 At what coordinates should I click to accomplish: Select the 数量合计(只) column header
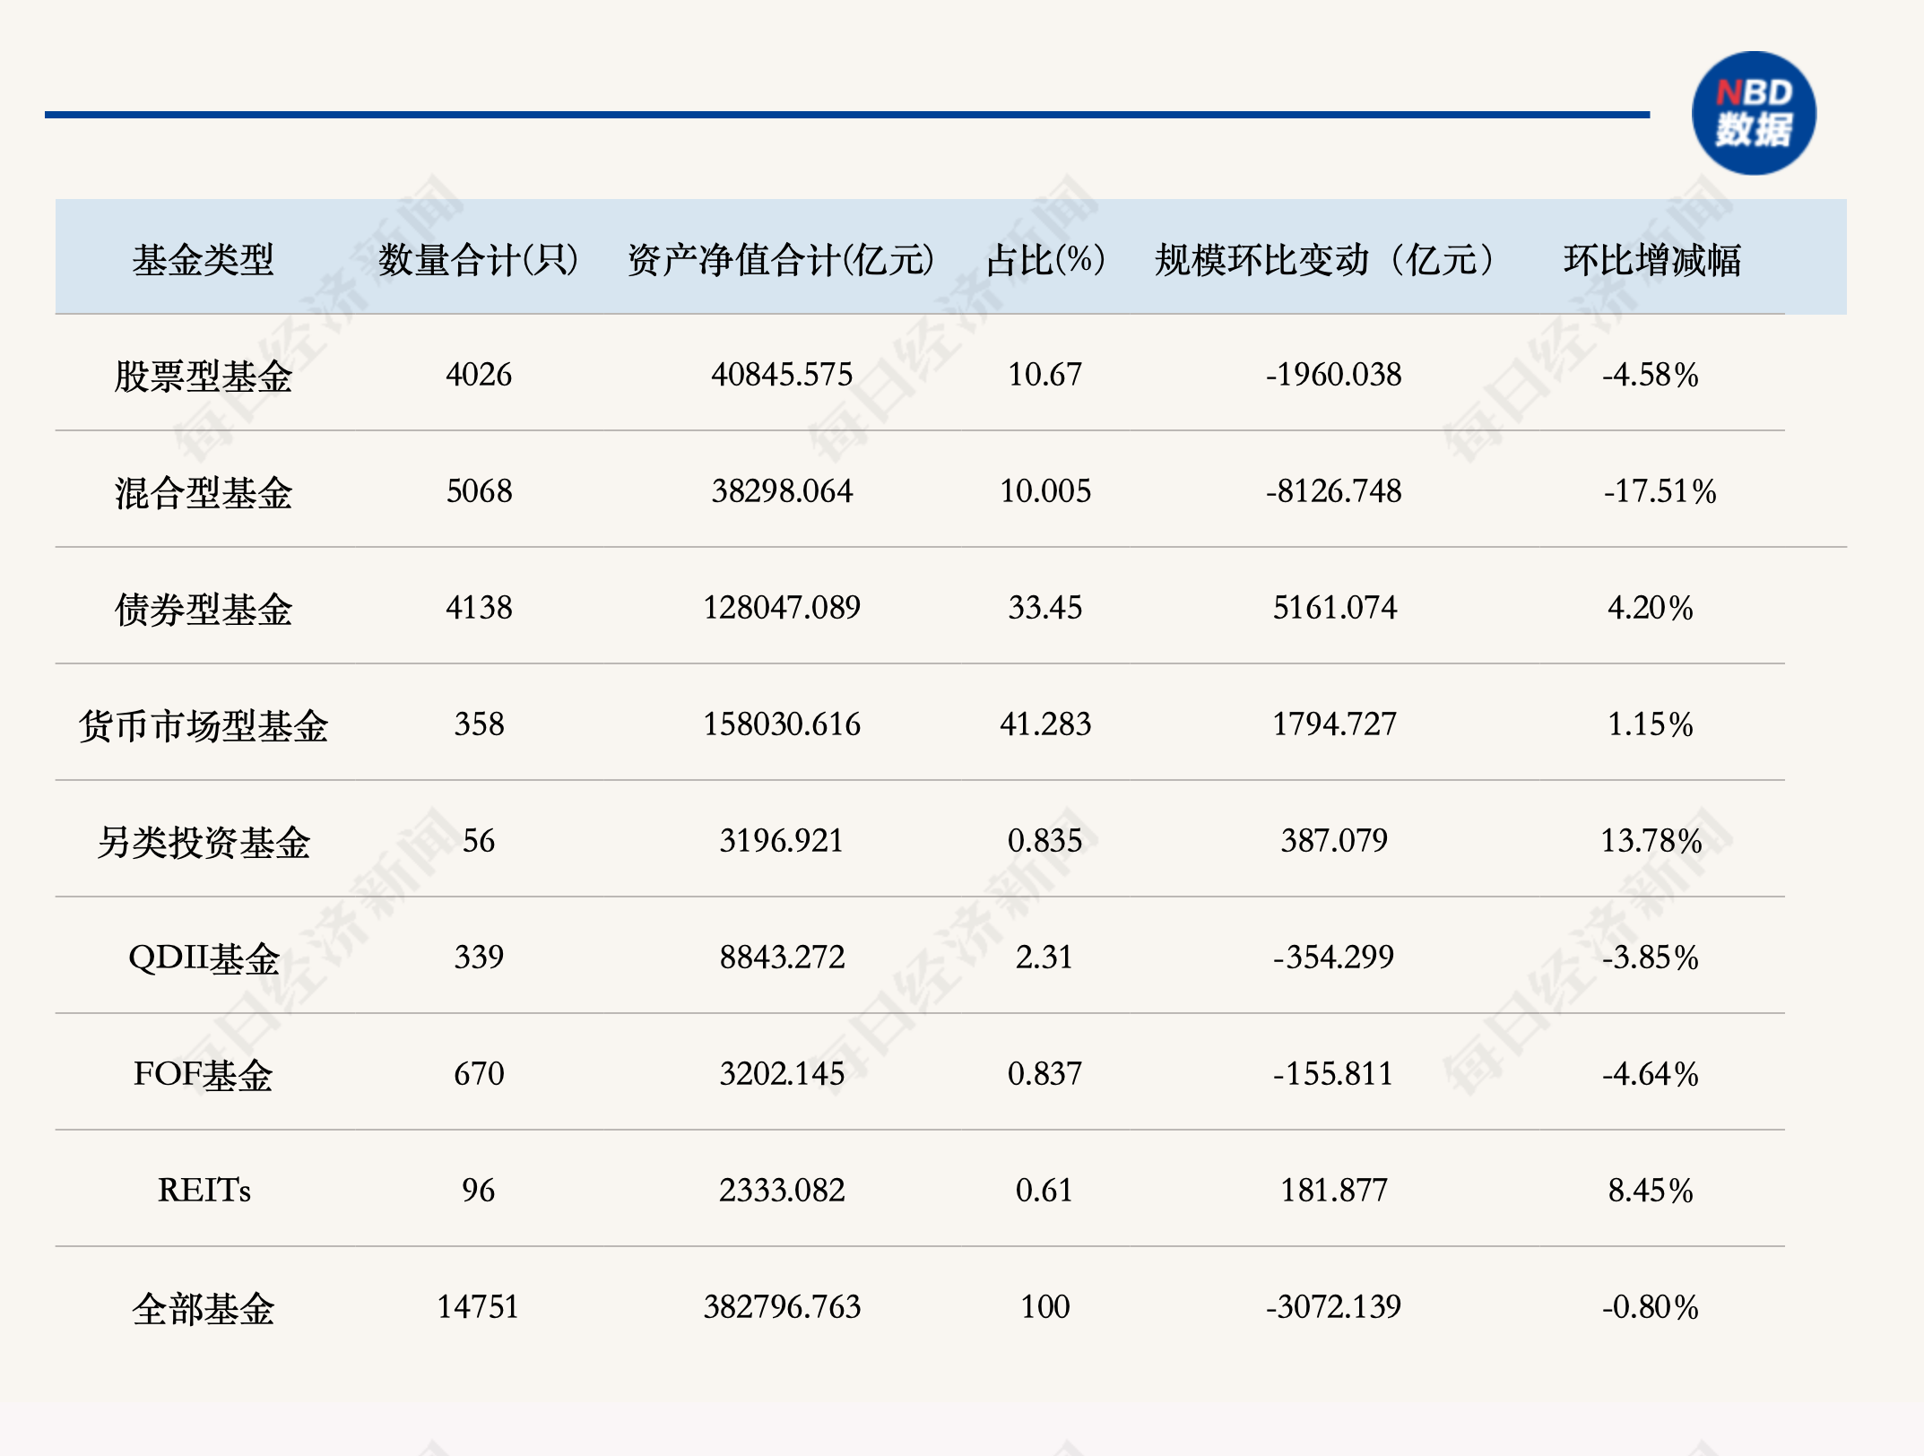tap(478, 260)
